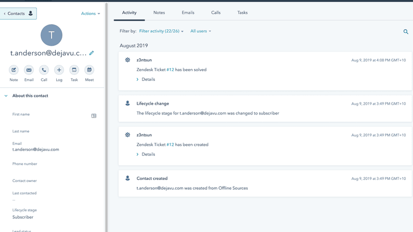
Task: Click the Contact created title
Action: 152,178
